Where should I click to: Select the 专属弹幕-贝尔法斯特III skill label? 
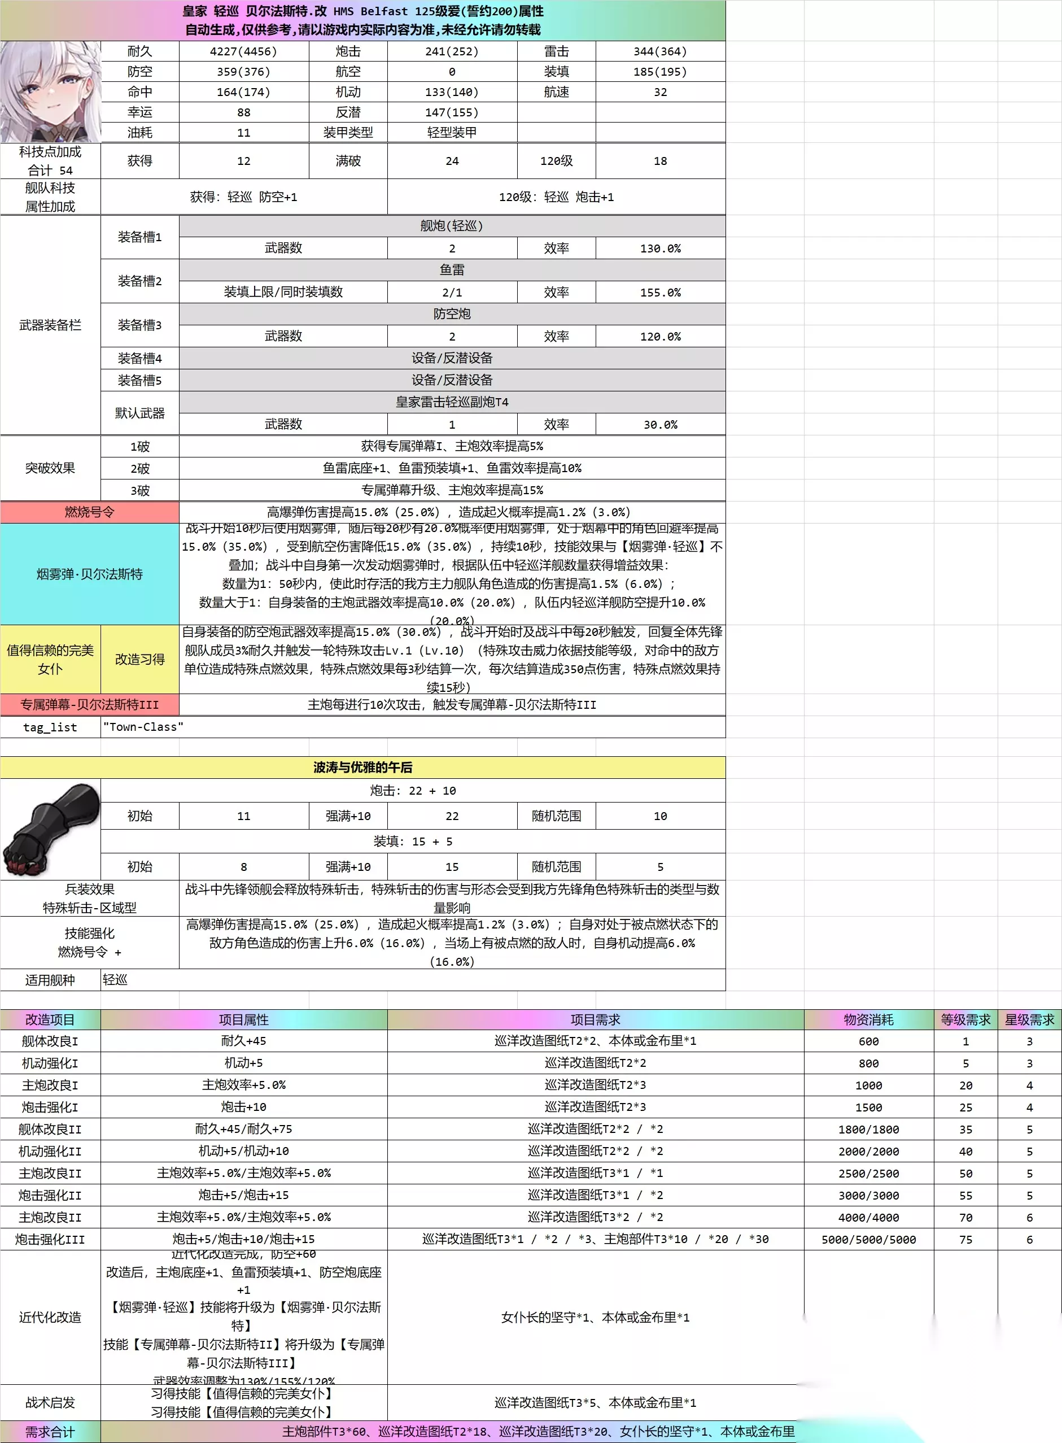(x=90, y=705)
